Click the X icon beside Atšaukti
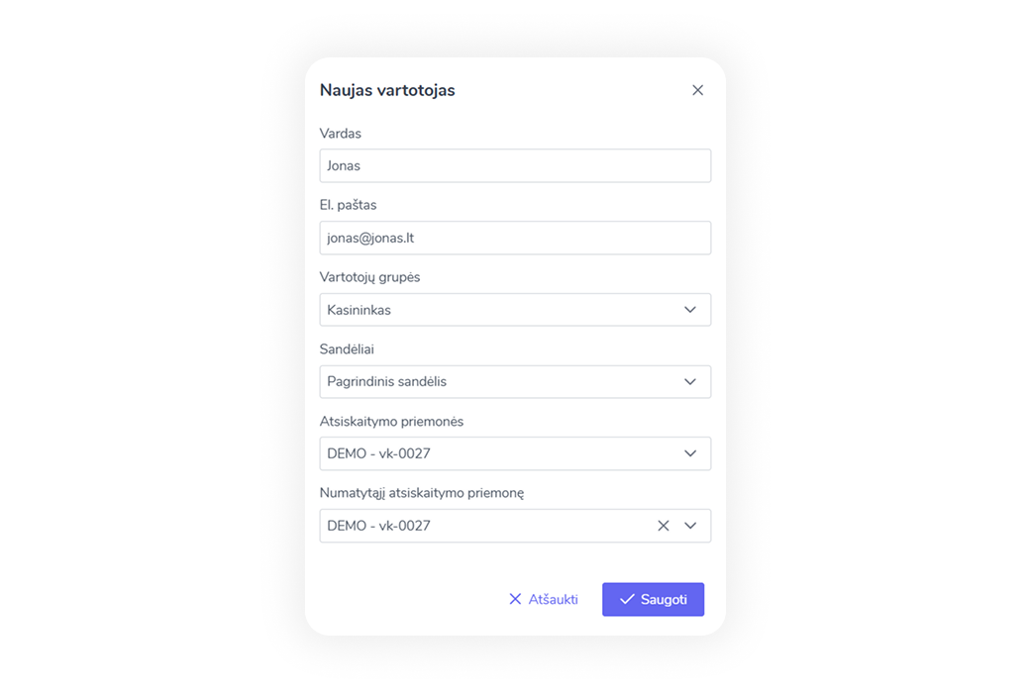The height and width of the screenshot is (693, 1030). point(515,599)
